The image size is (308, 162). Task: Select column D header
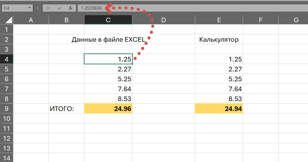(x=163, y=20)
